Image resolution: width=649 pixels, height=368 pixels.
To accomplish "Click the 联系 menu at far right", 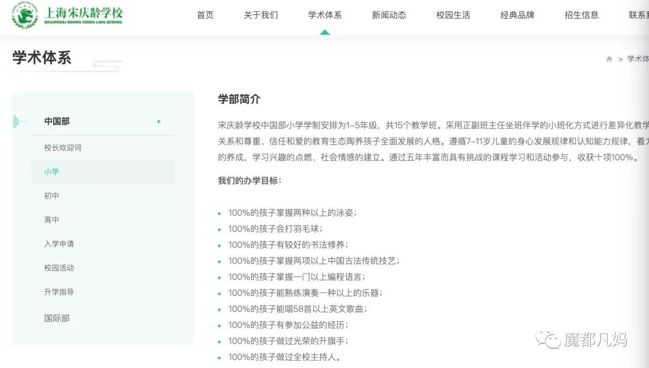I will (638, 15).
